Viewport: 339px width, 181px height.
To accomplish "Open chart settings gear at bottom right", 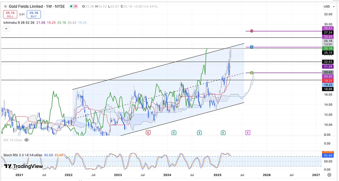I will click(329, 175).
